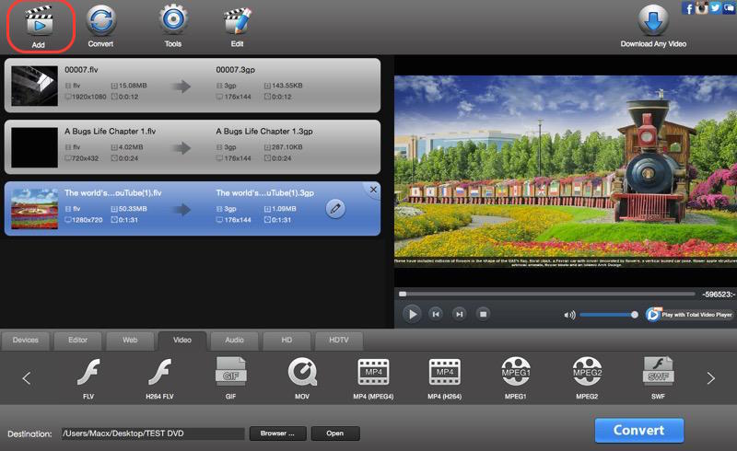
Task: Stop the video preview playback
Action: tap(482, 314)
